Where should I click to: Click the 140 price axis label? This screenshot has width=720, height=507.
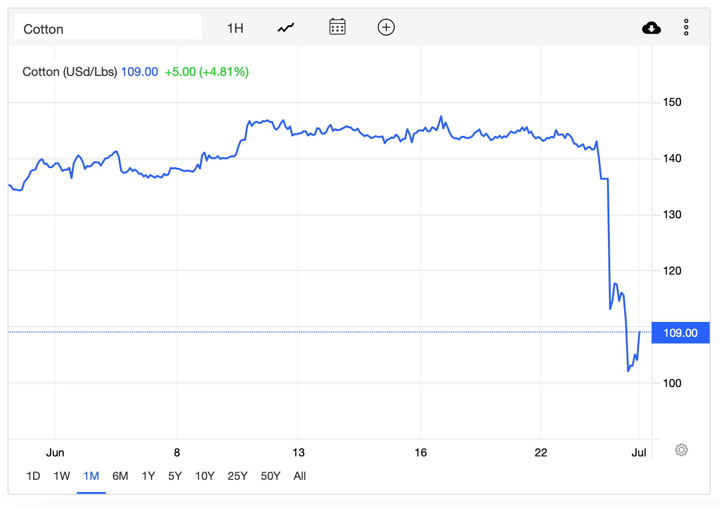tap(672, 158)
